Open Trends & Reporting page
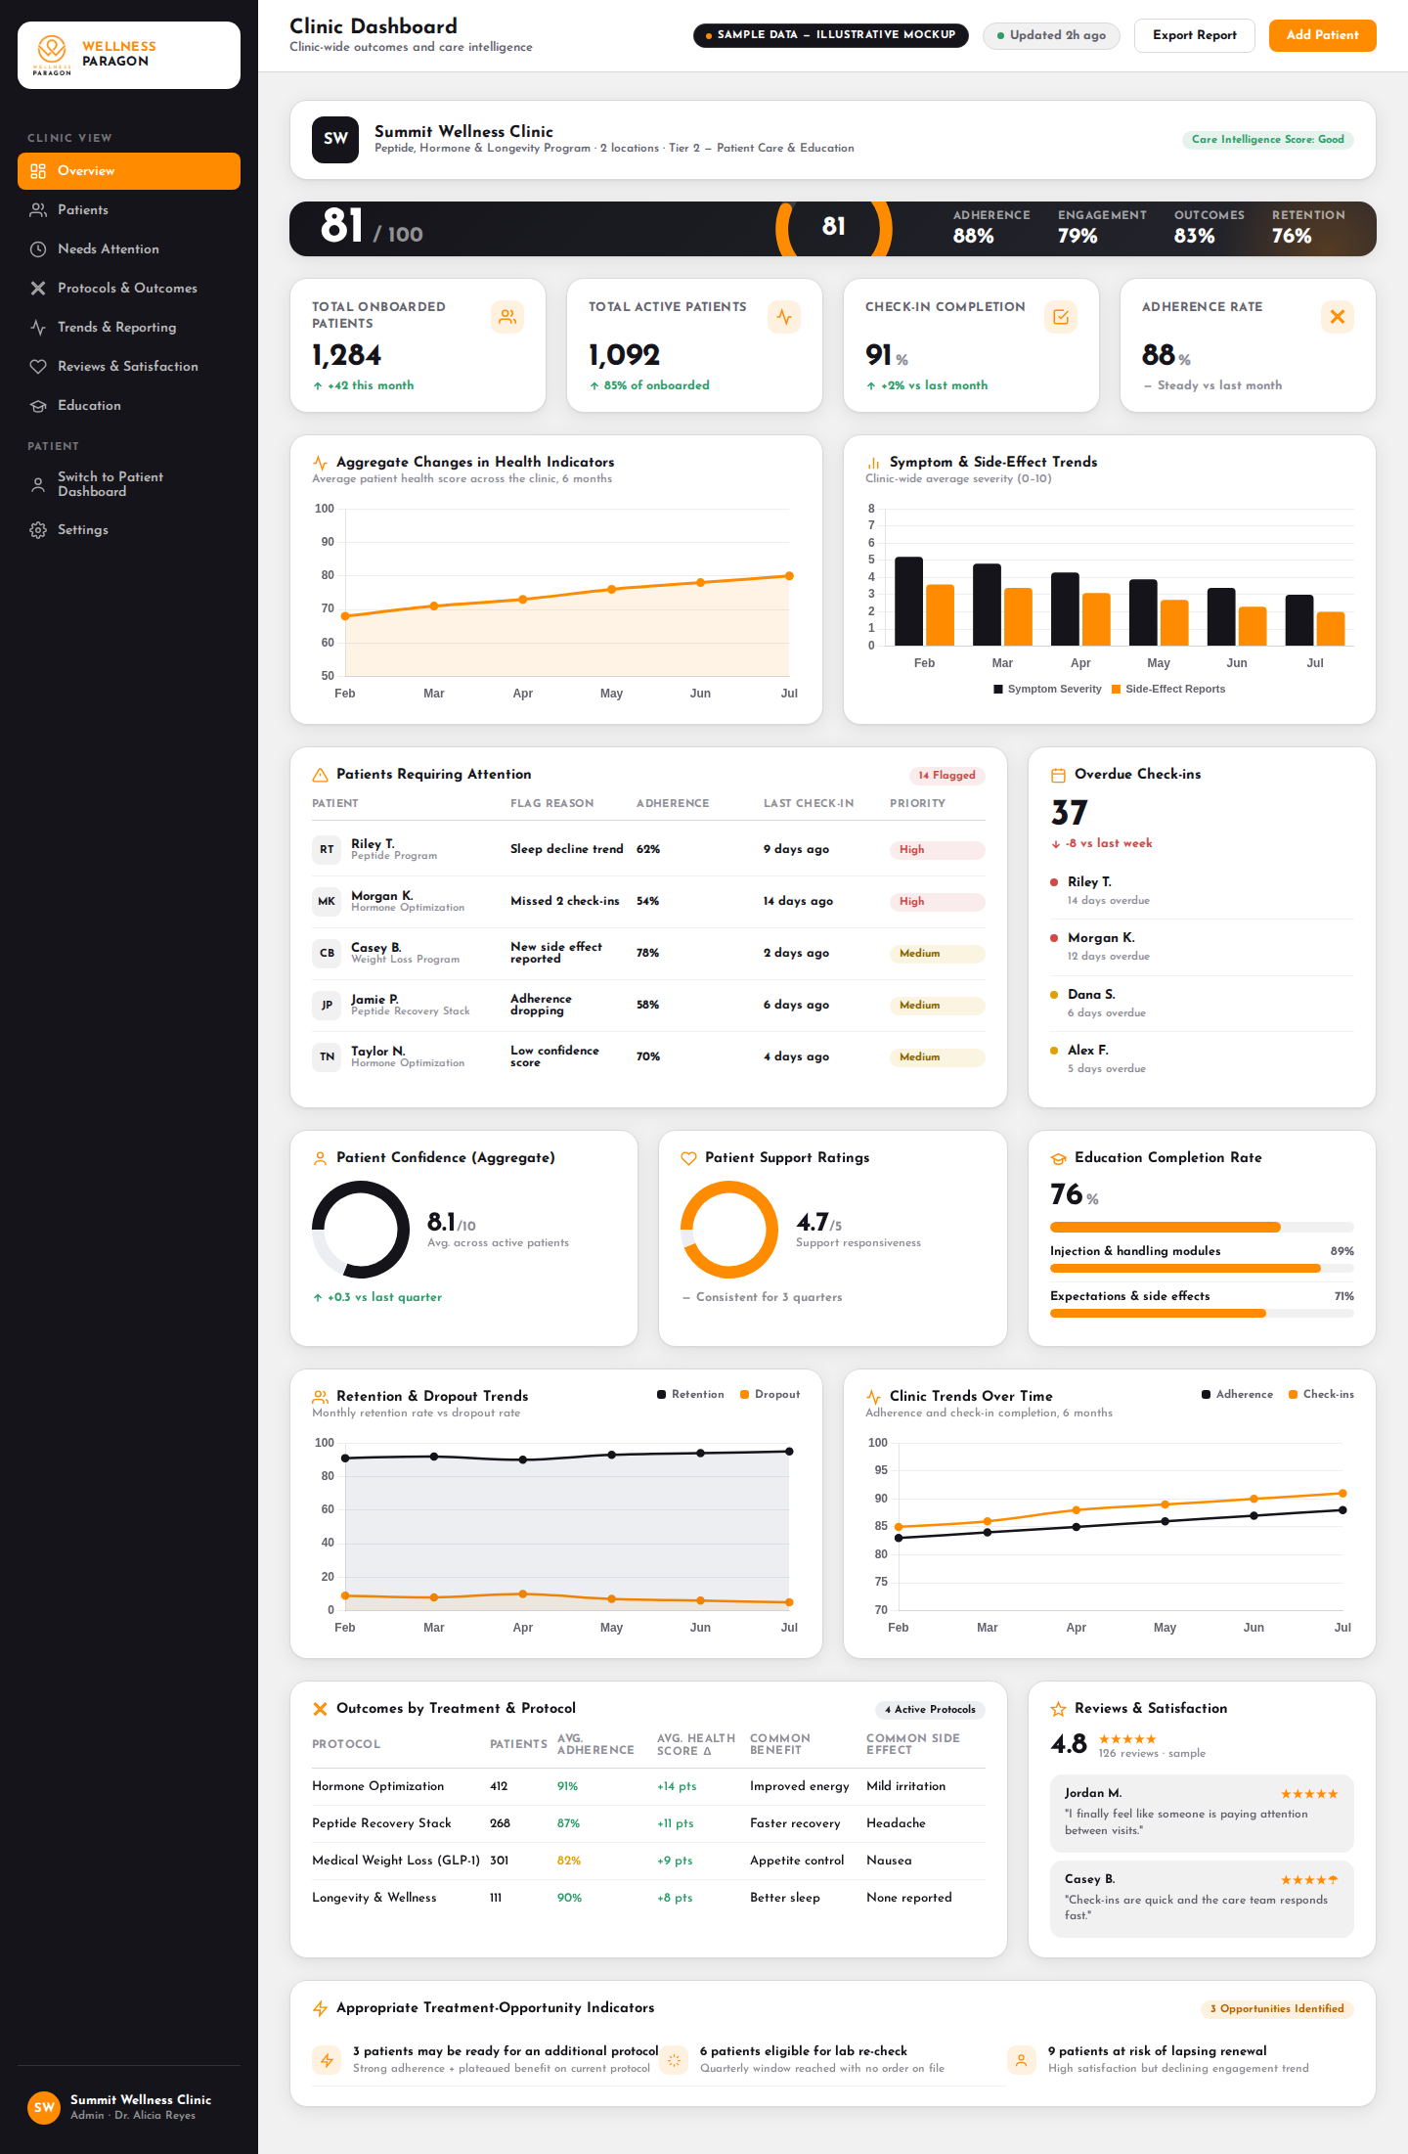Image resolution: width=1408 pixels, height=2154 pixels. tap(129, 328)
